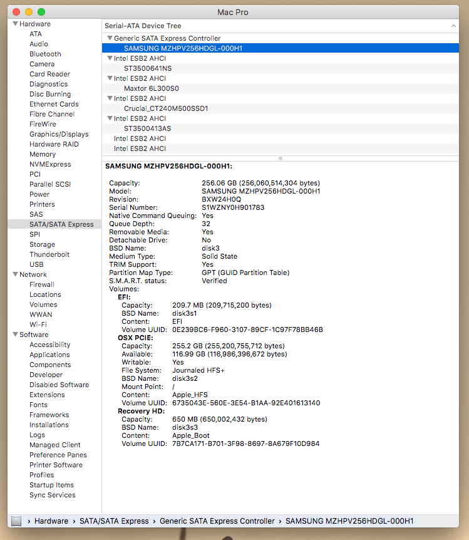This screenshot has height=540, width=469.
Task: Close the Mac Pro window
Action: 16,12
